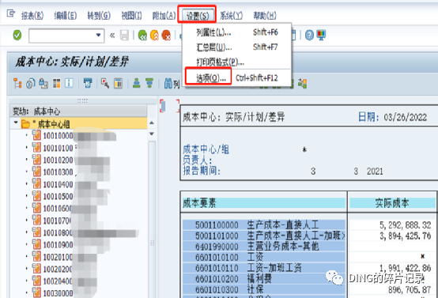Select cost center 10030000 in tree
Image resolution: width=438 pixels, height=298 pixels.
click(x=58, y=293)
